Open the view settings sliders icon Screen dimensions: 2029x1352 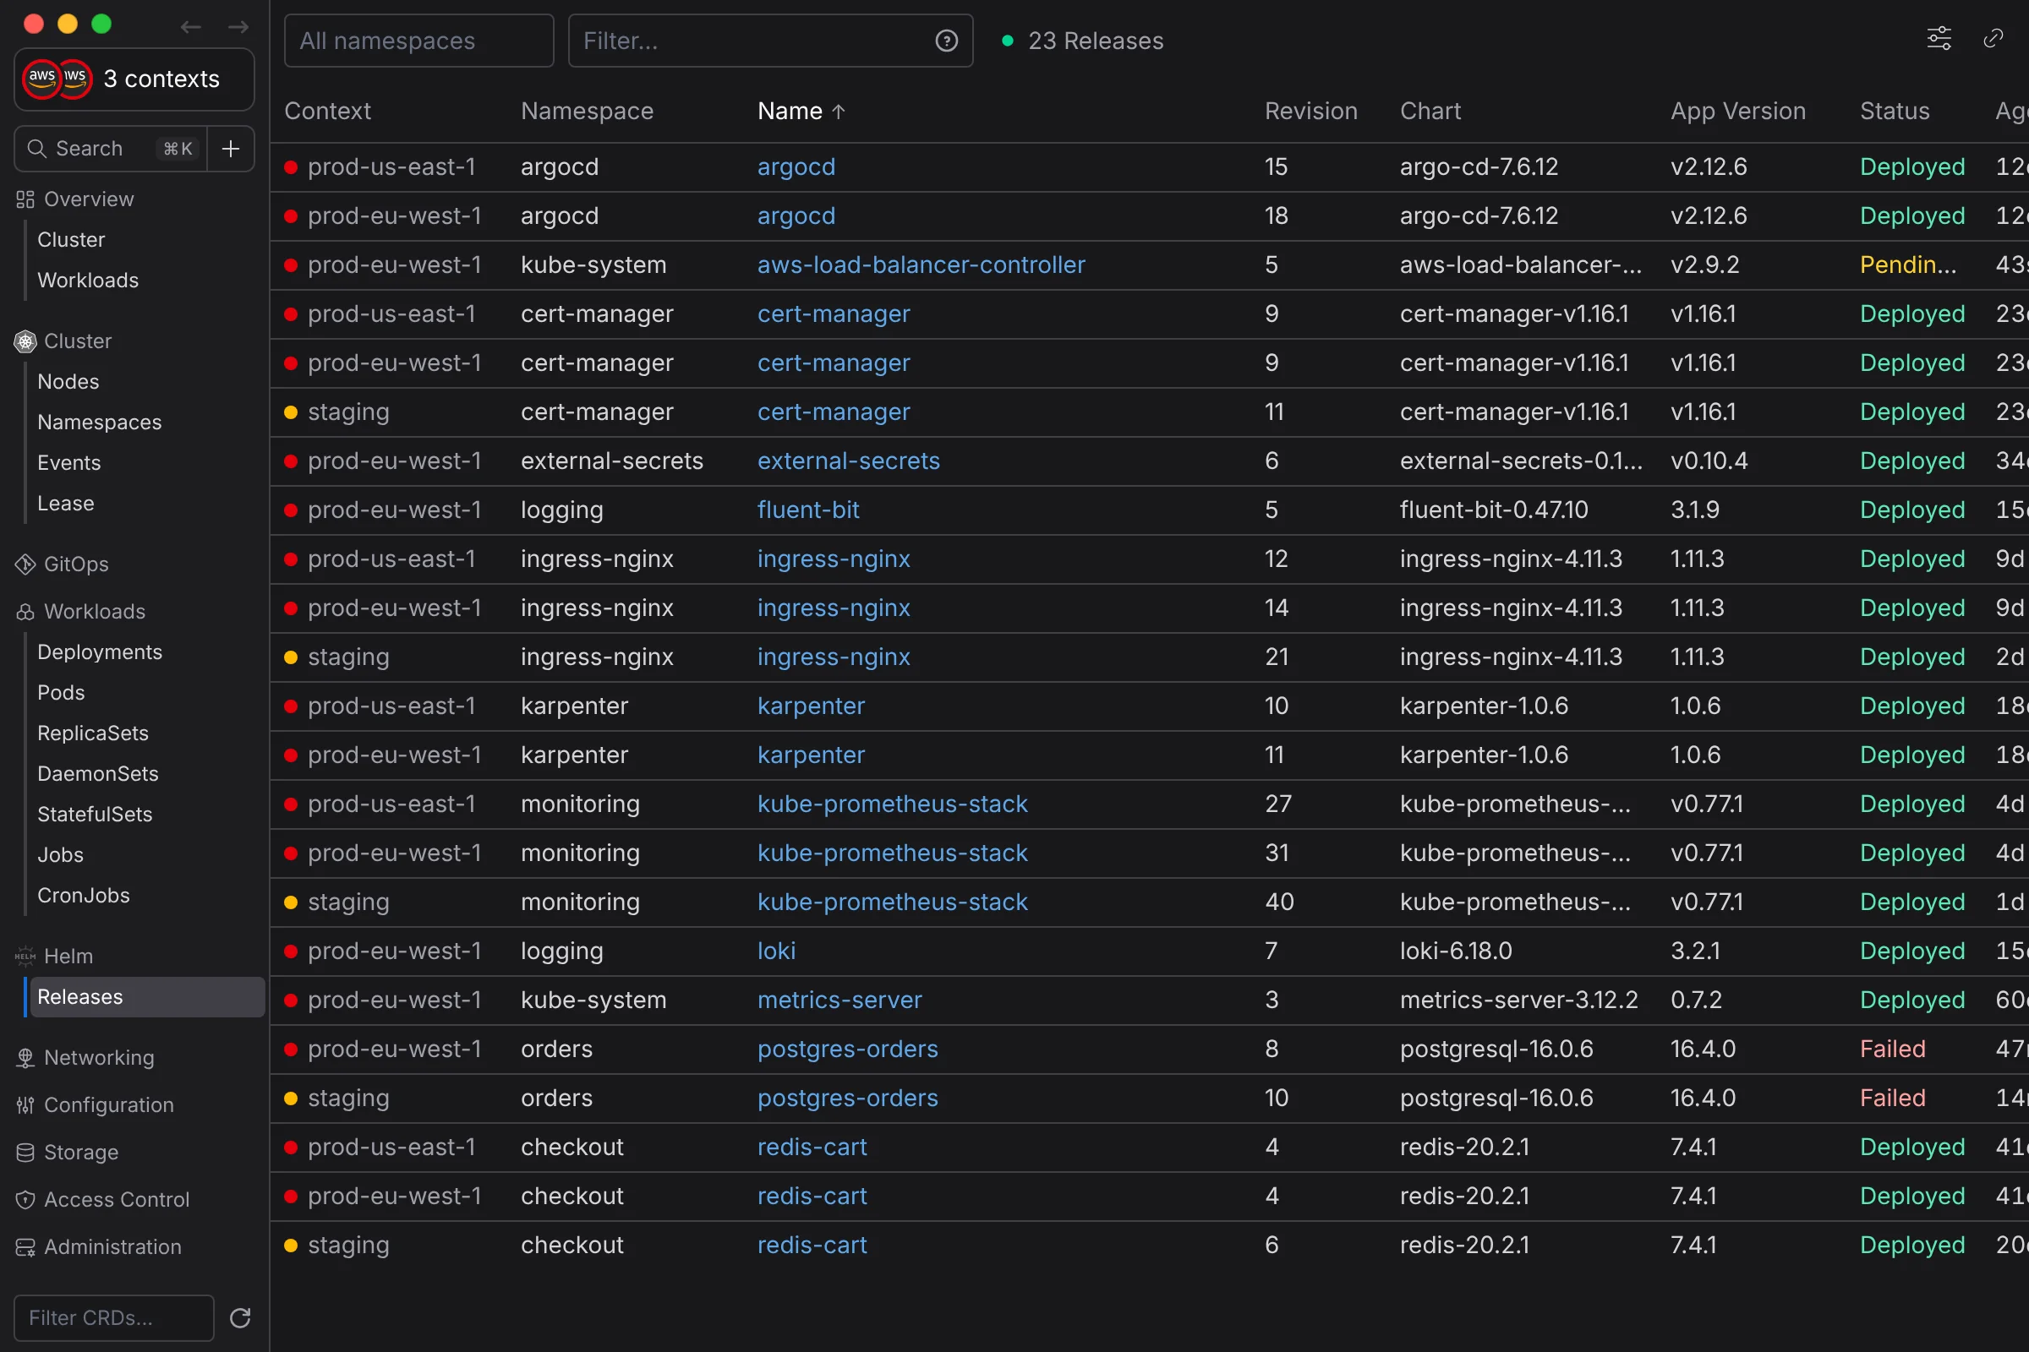[1939, 39]
